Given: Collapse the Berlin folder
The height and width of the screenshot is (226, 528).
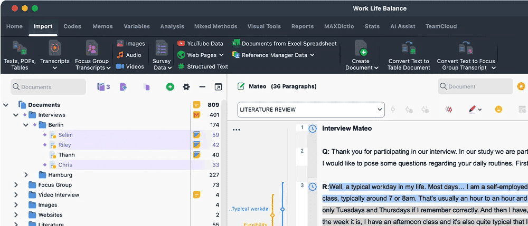Looking at the screenshot, I should [26, 125].
